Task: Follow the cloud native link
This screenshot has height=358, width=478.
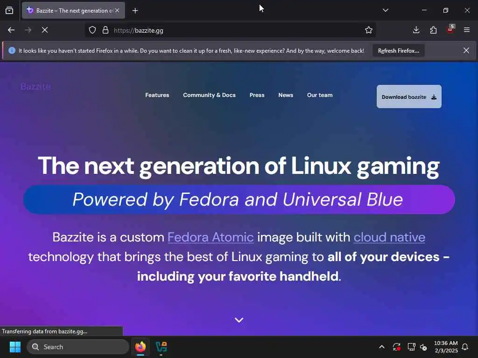Action: click(x=389, y=237)
